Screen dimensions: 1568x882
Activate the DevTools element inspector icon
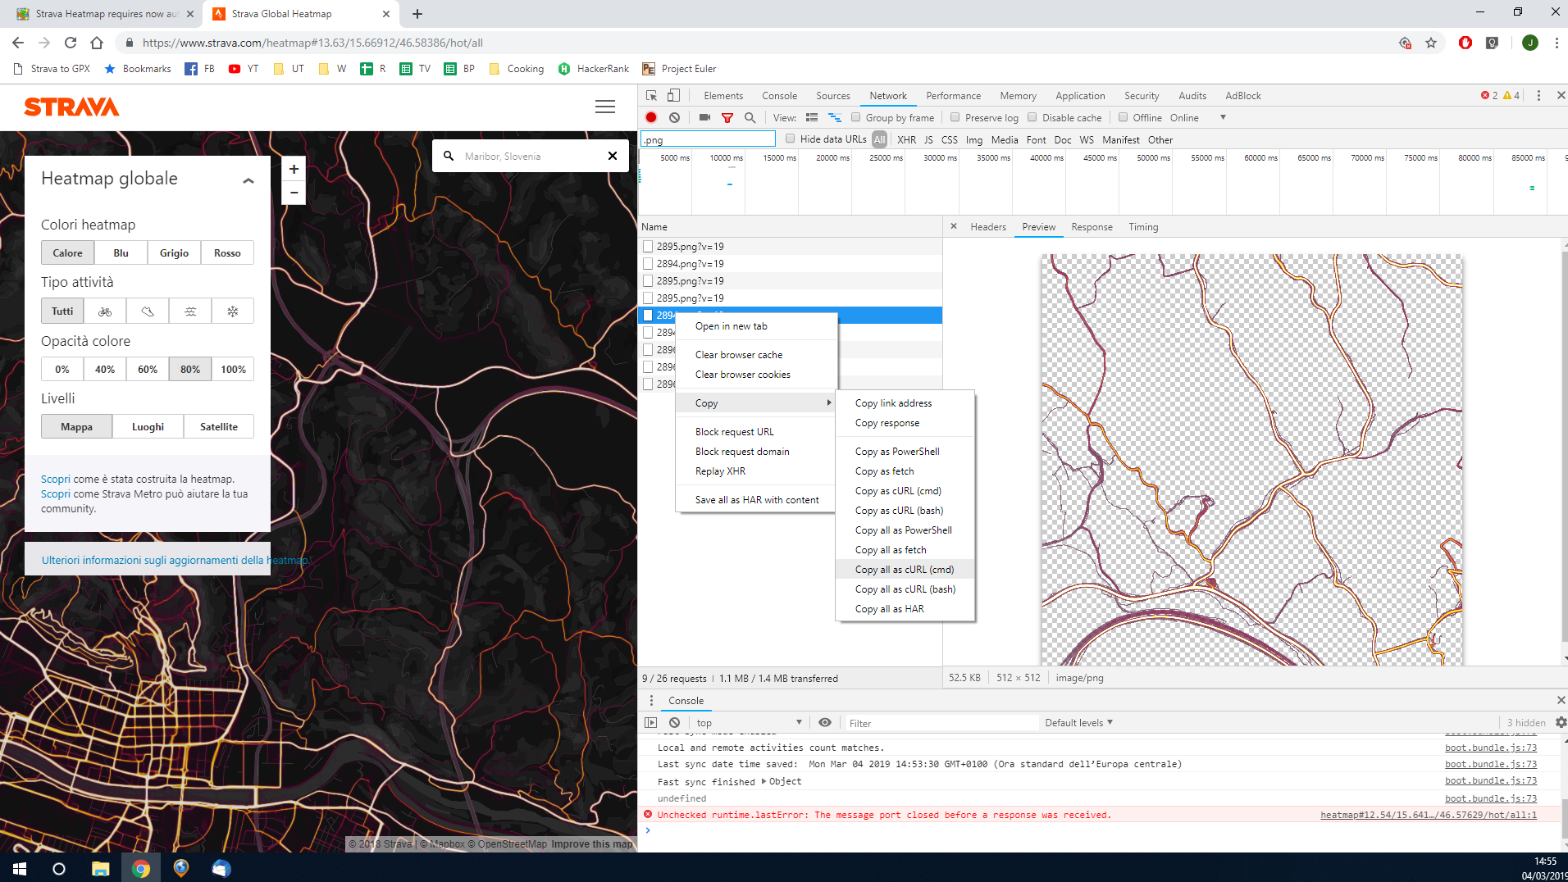pyautogui.click(x=651, y=96)
